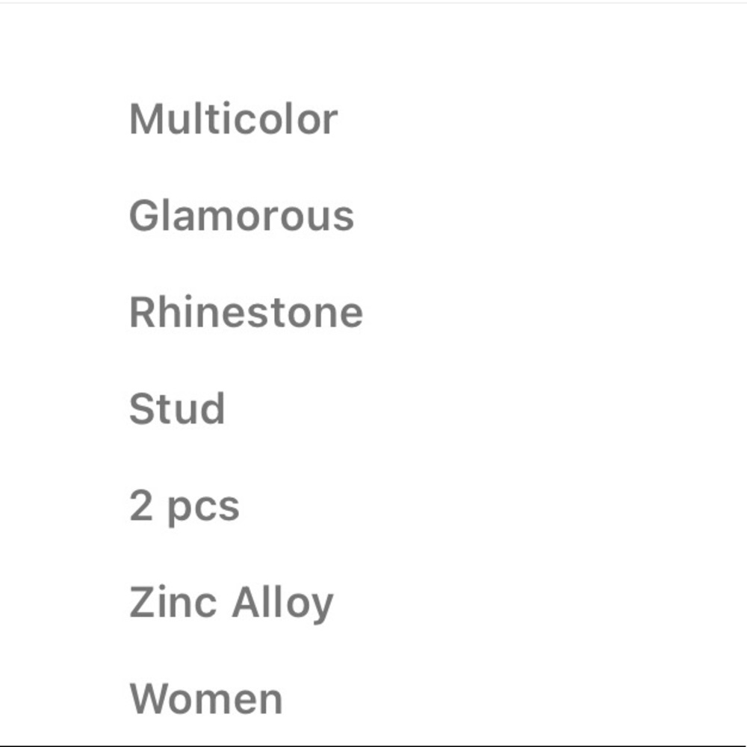Screen dimensions: 747x747
Task: Choose the color attribute value
Action: (233, 119)
